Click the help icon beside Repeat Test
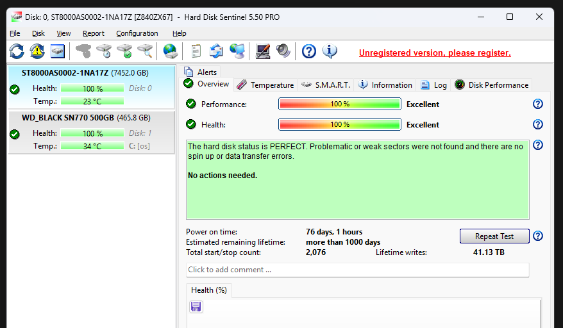The height and width of the screenshot is (328, 563). (538, 236)
